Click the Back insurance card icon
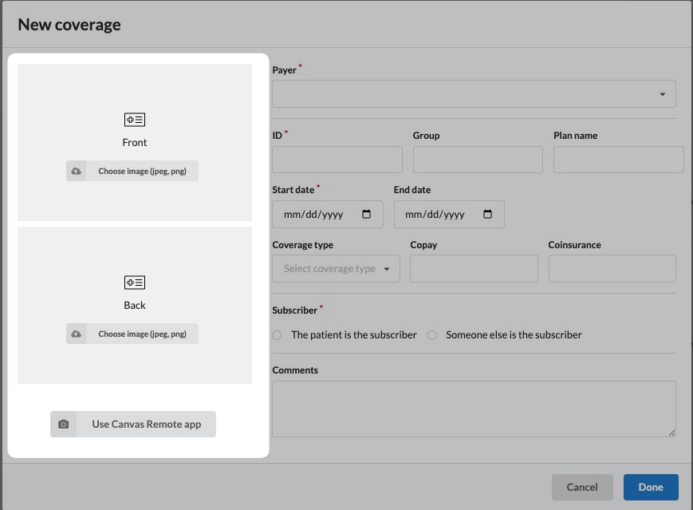Image resolution: width=693 pixels, height=510 pixels. click(x=135, y=283)
